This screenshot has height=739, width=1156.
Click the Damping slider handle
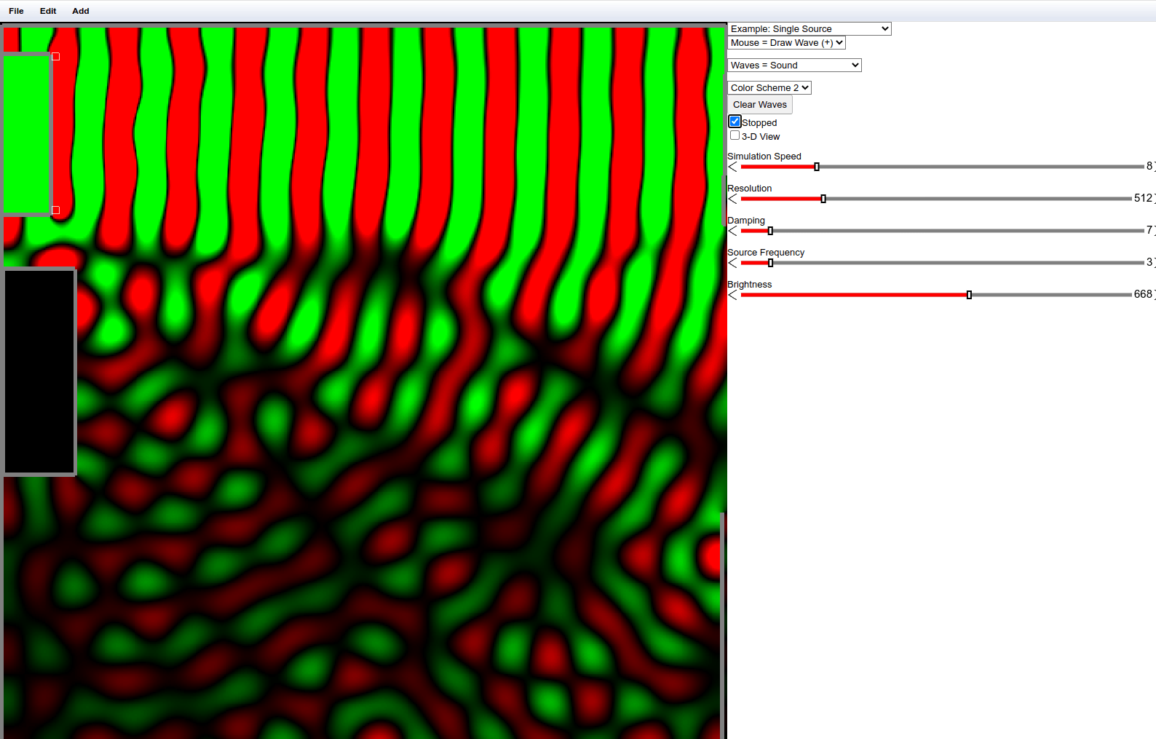pos(770,231)
